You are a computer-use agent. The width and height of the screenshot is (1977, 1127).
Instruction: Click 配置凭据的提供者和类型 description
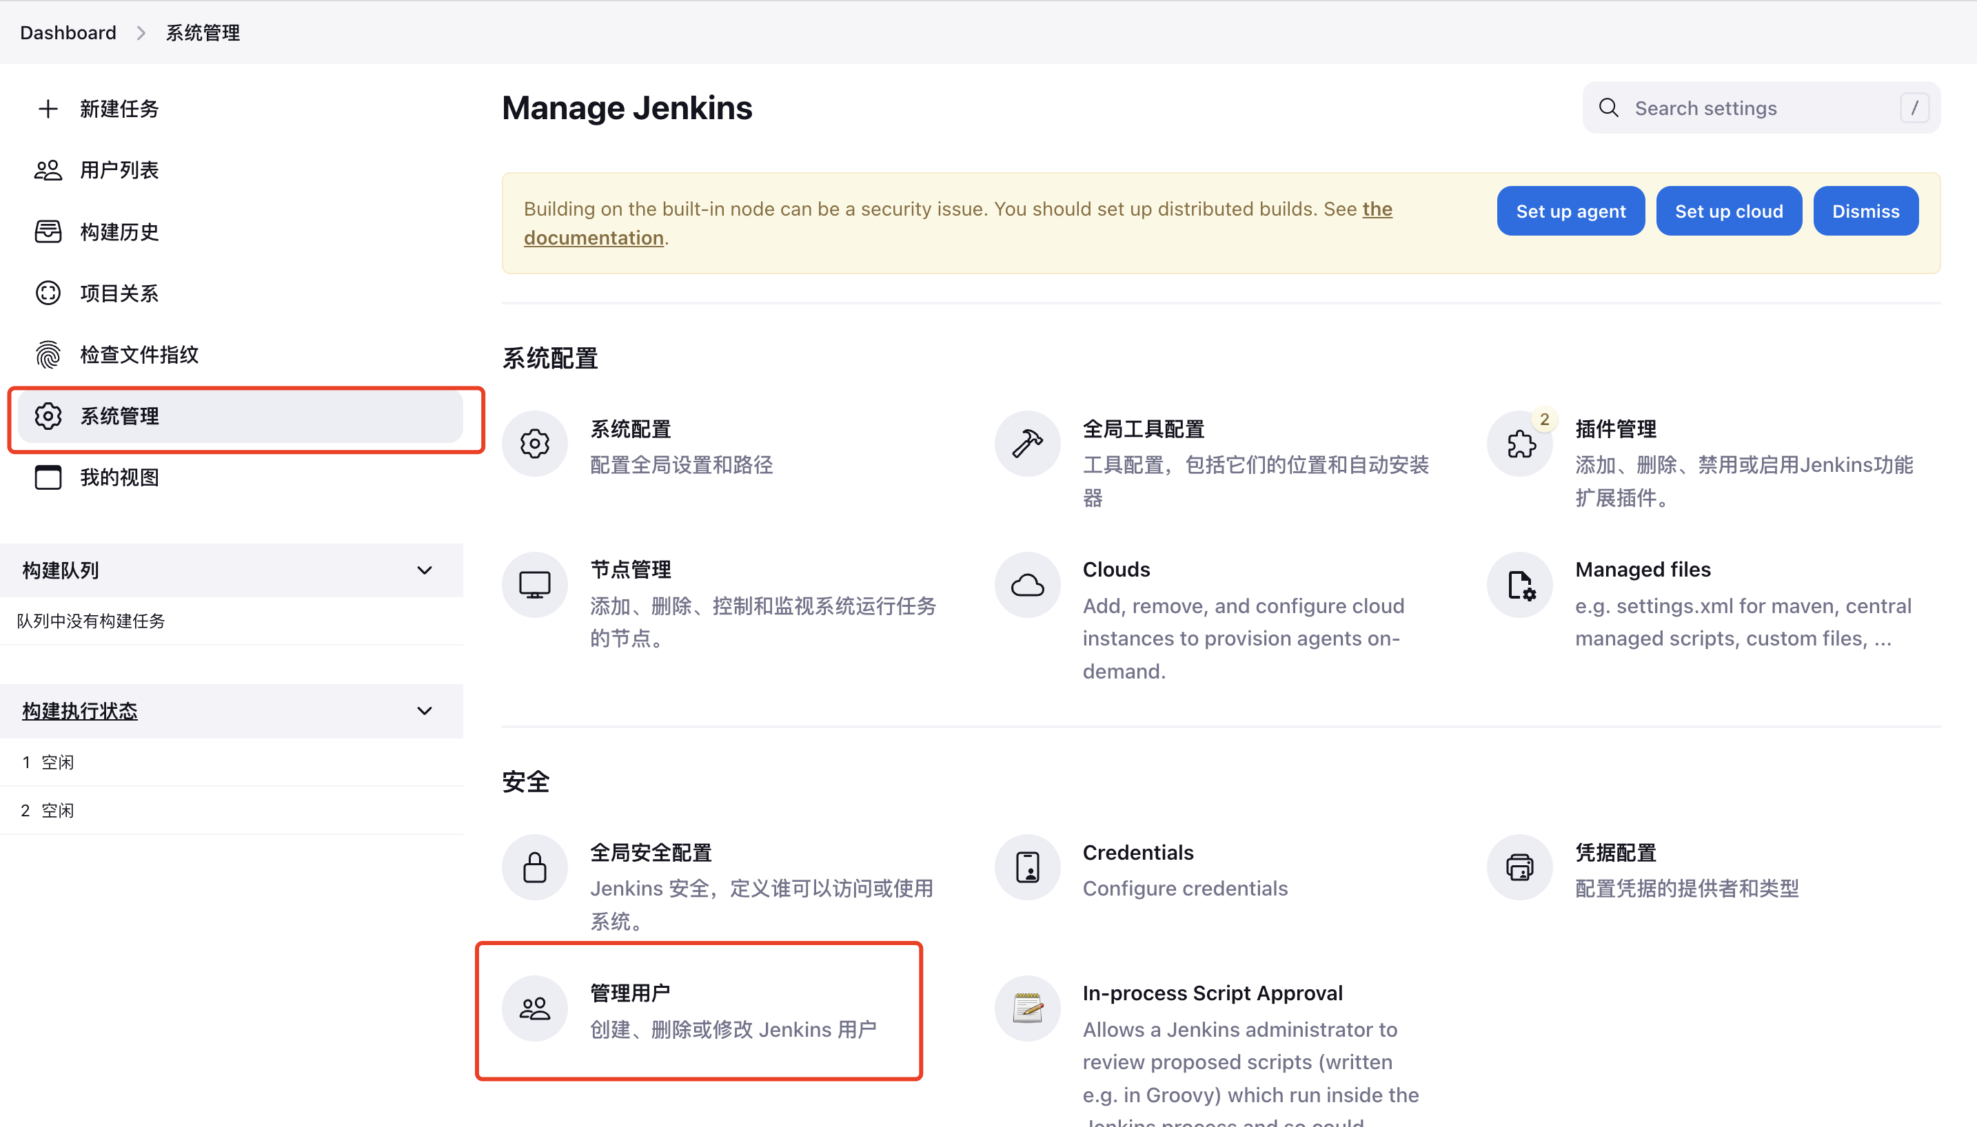[x=1687, y=888]
